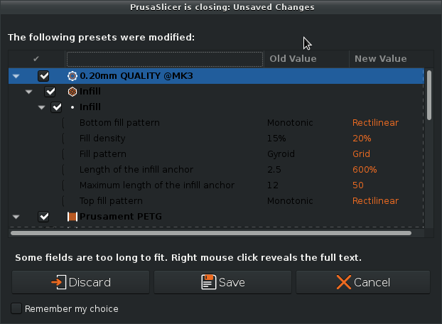Click Discard button
The height and width of the screenshot is (324, 442).
80,282
